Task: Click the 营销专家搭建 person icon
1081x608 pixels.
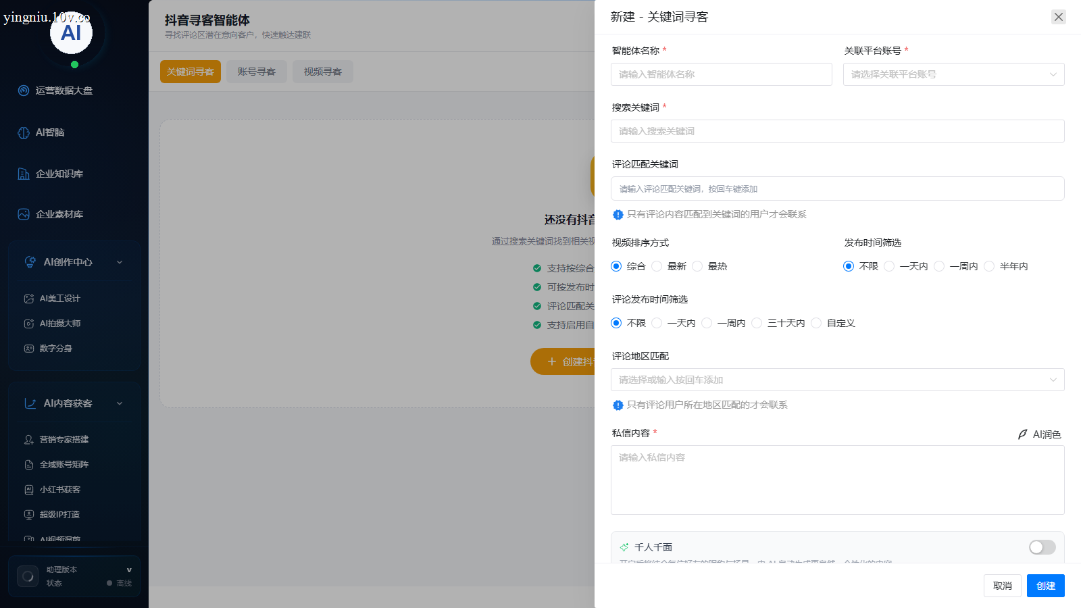Action: (29, 440)
